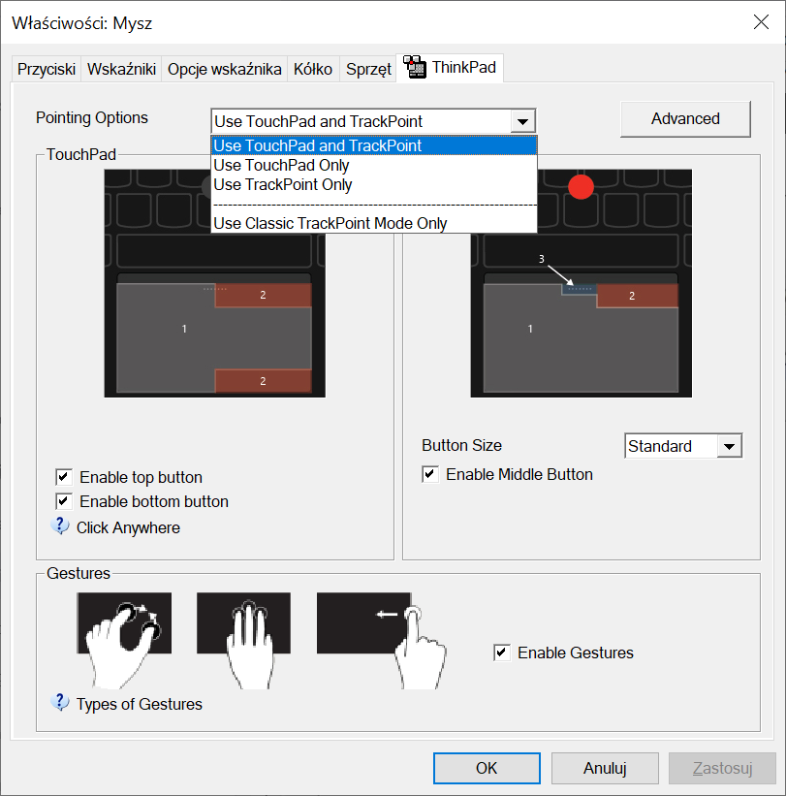786x796 pixels.
Task: Collapse the Pointing Options dropdown arrow
Action: coord(522,122)
